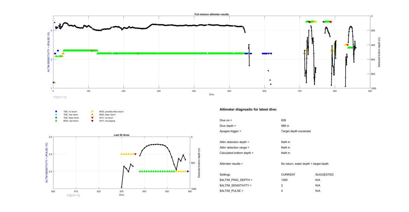Select the NaN m value for Altim detection depth

pyautogui.click(x=286, y=142)
